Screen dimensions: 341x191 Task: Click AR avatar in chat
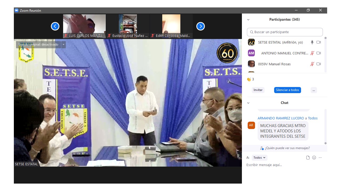click(x=251, y=125)
